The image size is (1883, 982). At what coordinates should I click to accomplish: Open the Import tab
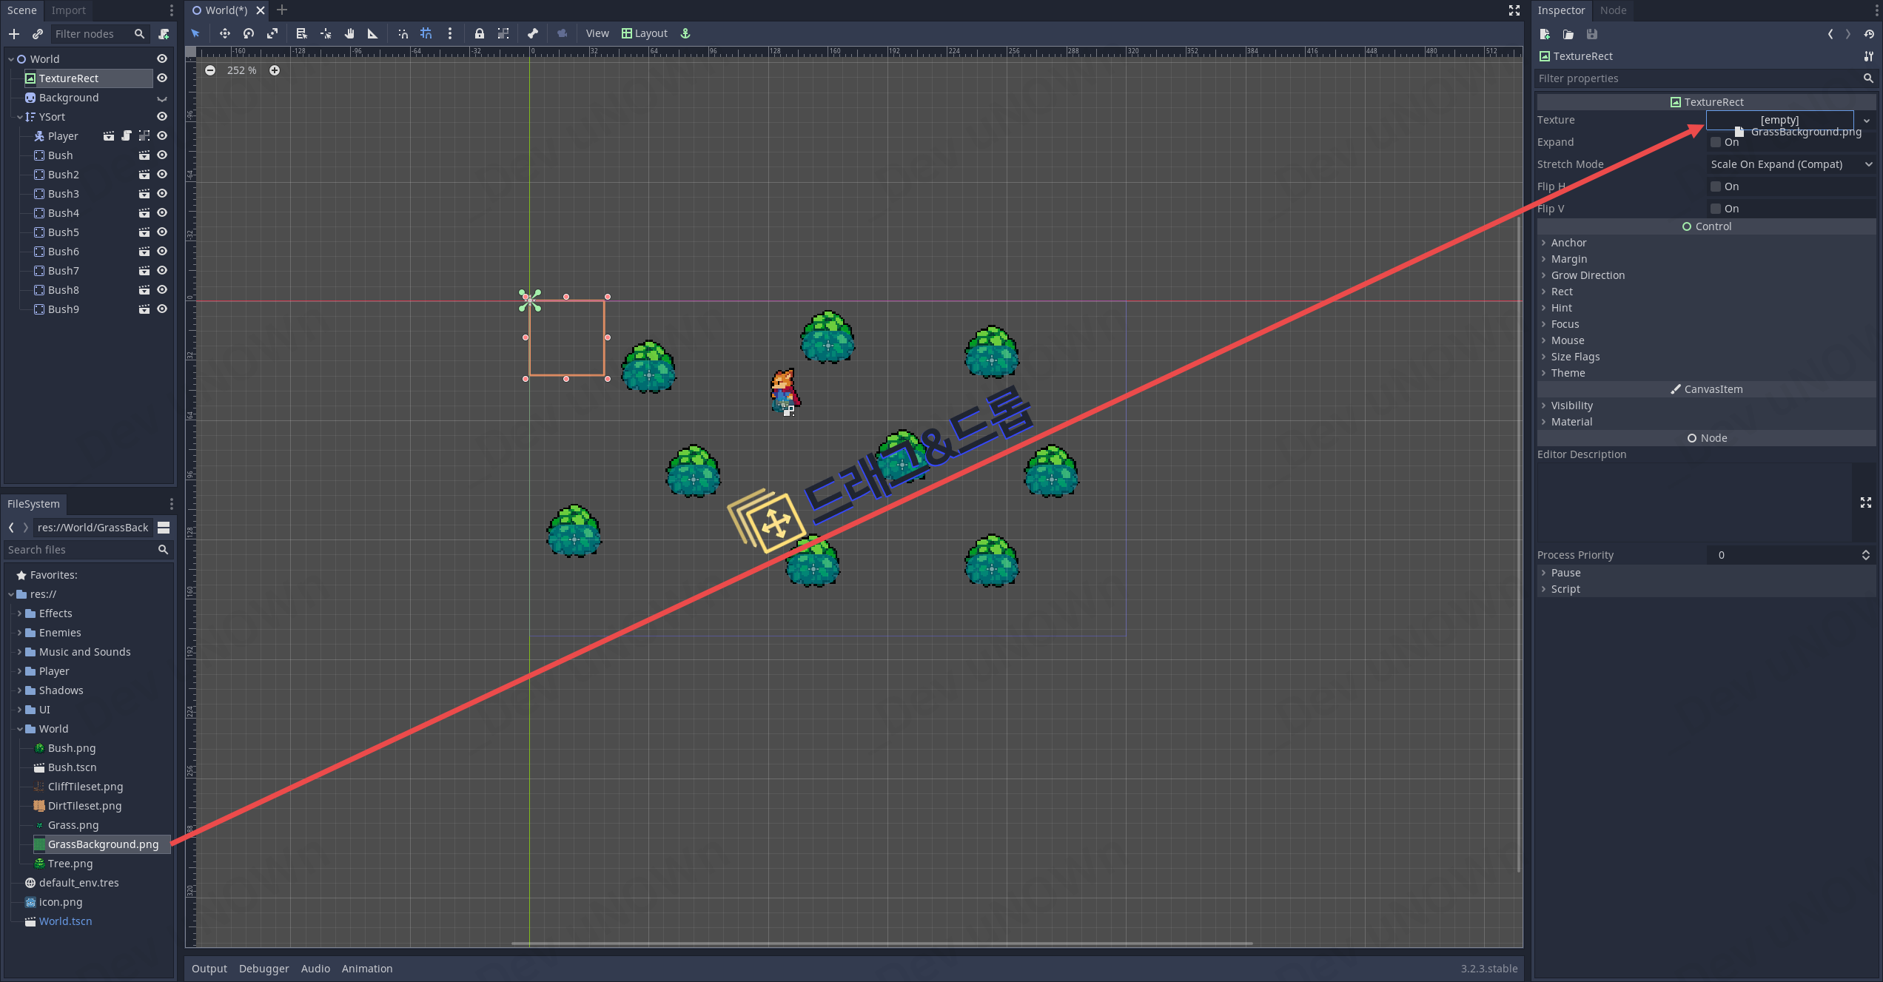(x=68, y=10)
